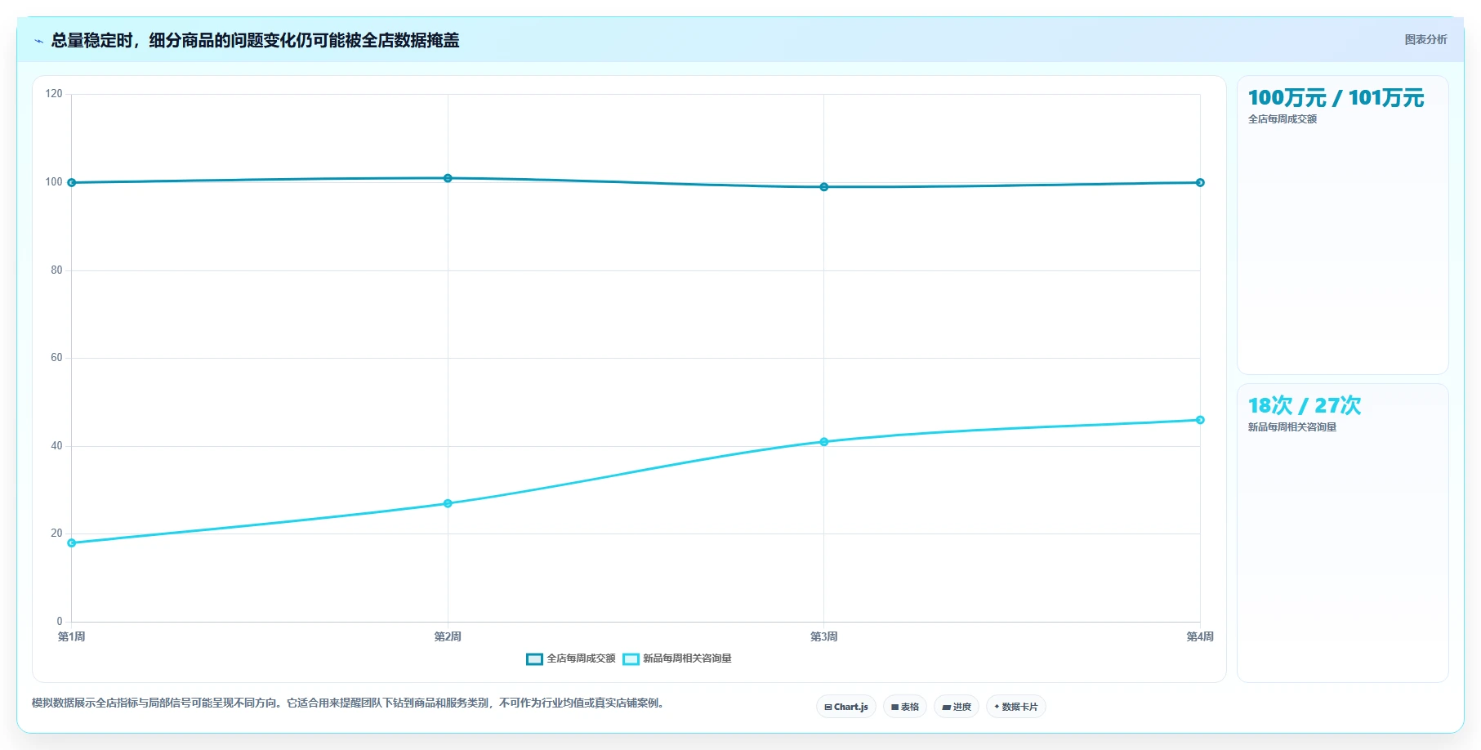Click the '第2周' x-axis label
Screen dimensions: 1481x750
448,636
